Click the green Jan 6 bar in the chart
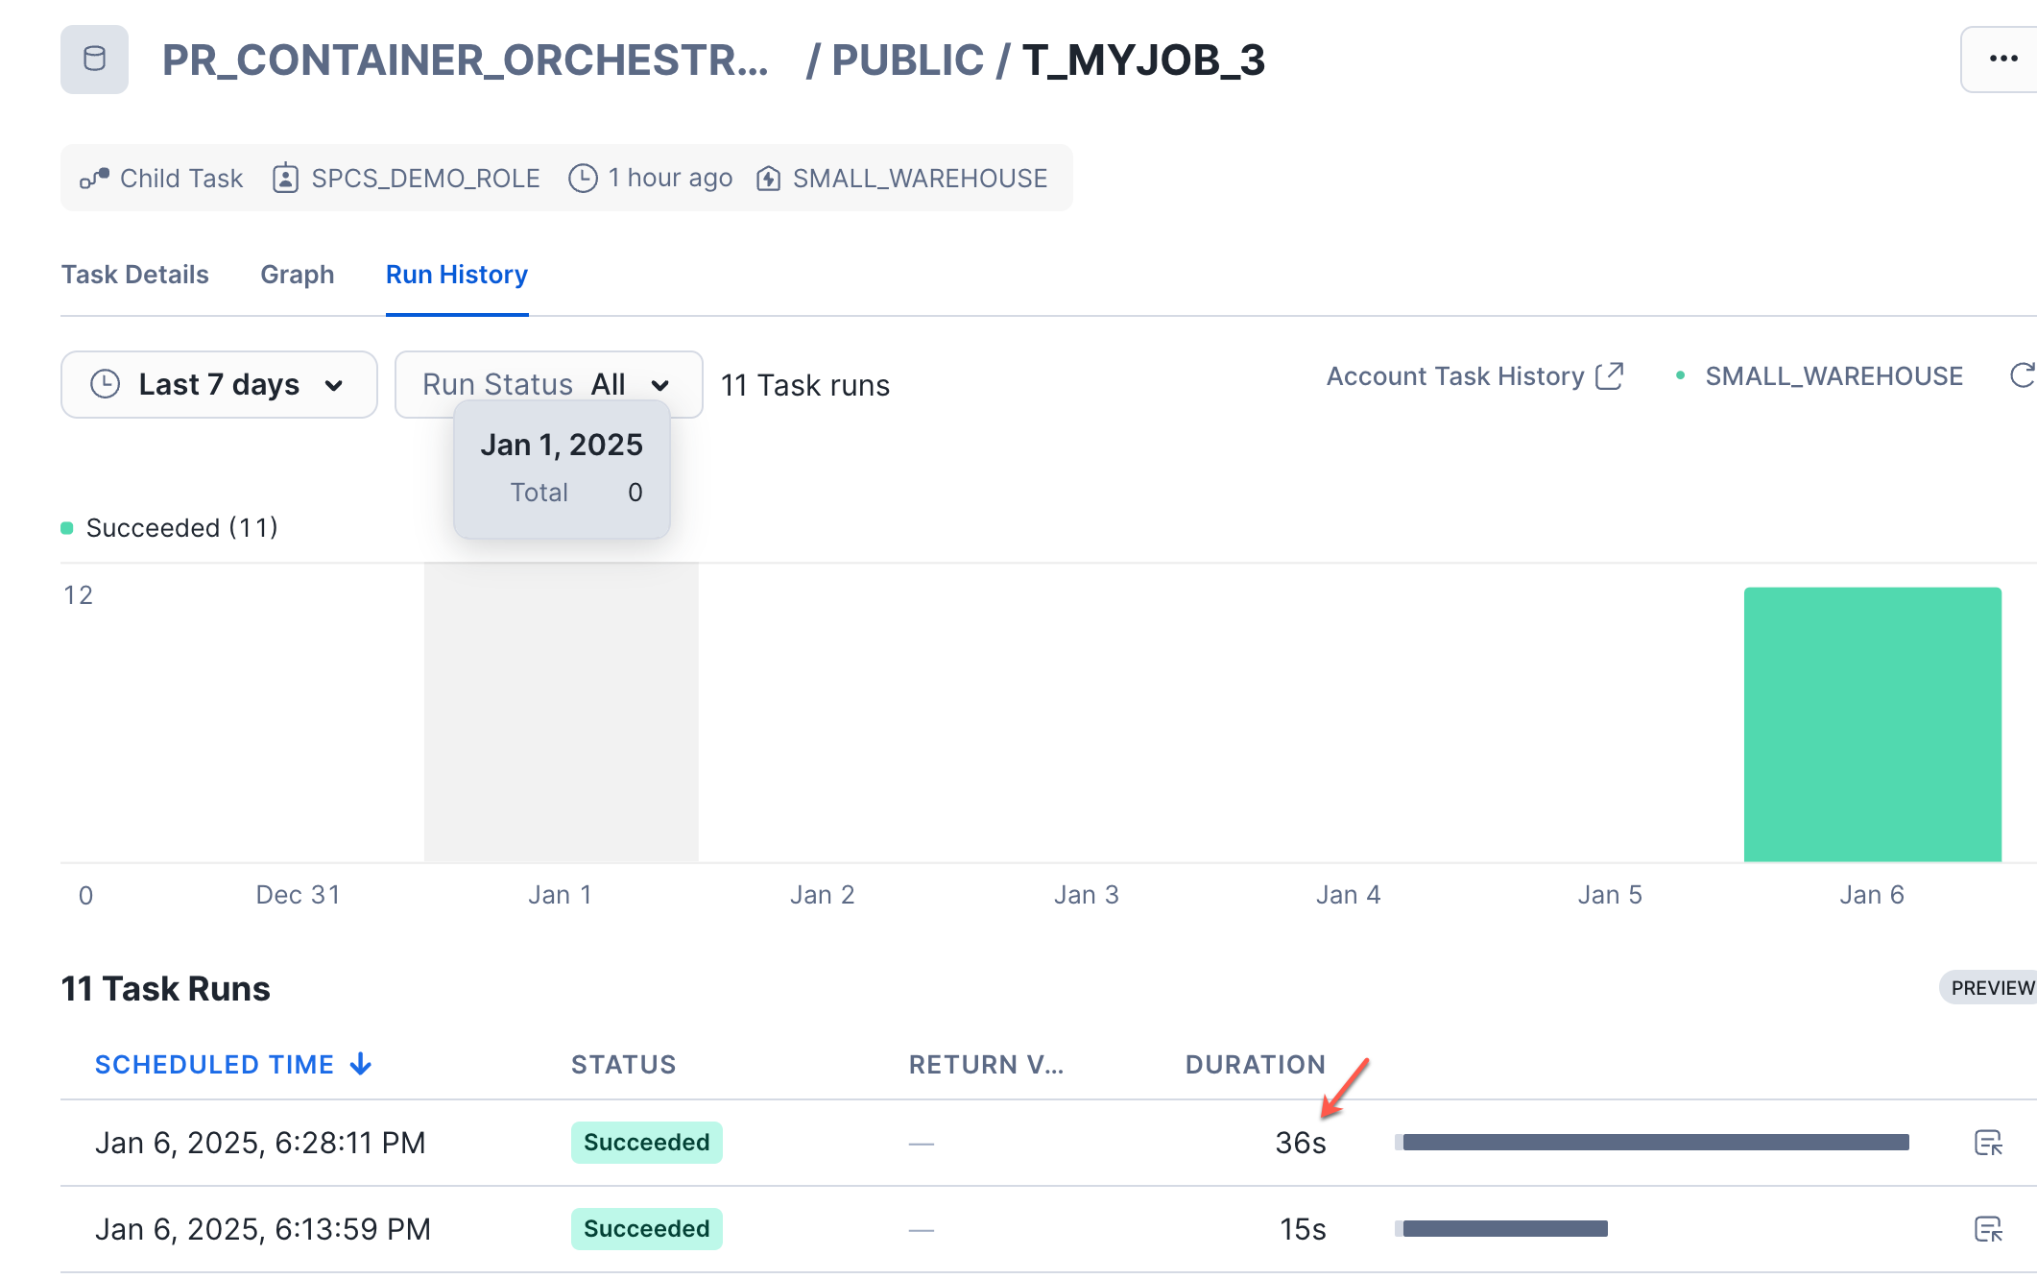This screenshot has height=1279, width=2037. pyautogui.click(x=1872, y=724)
